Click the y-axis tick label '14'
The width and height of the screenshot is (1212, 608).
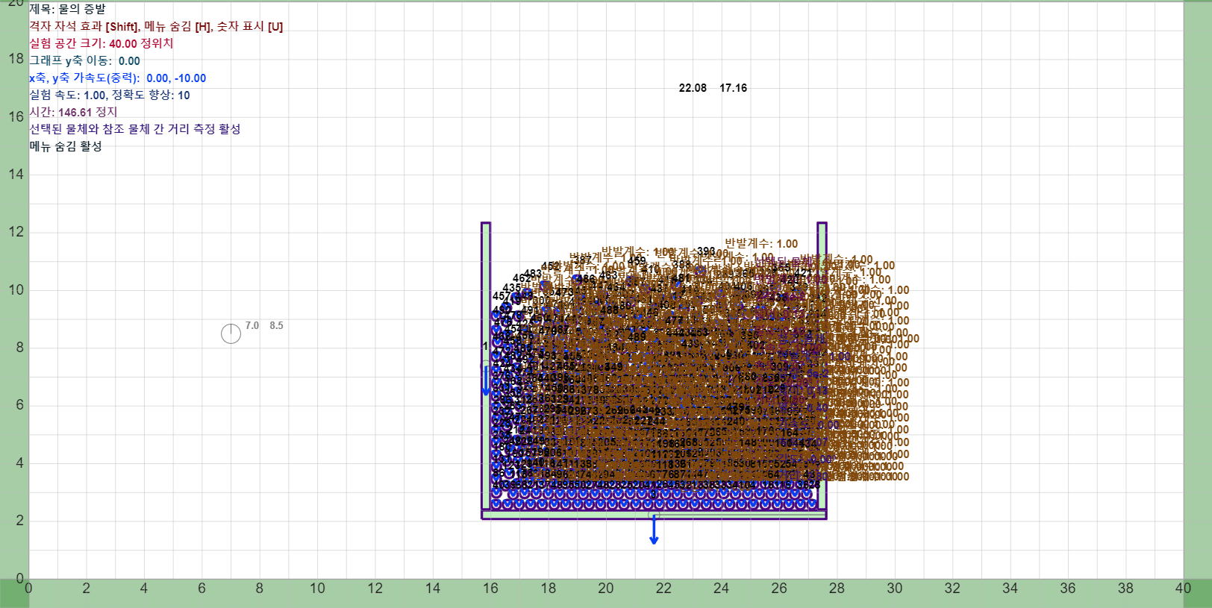16,174
